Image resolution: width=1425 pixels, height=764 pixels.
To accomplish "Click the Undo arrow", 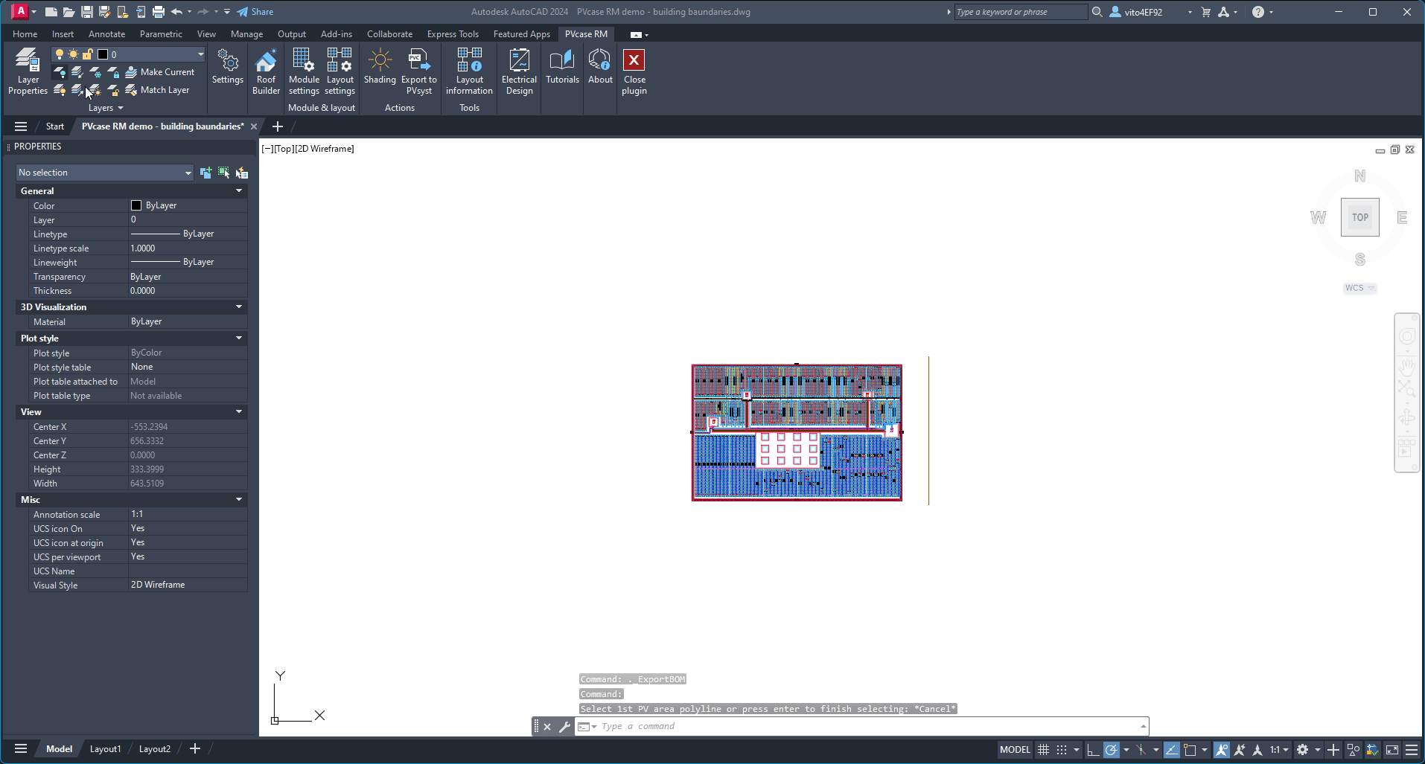I will (x=176, y=12).
